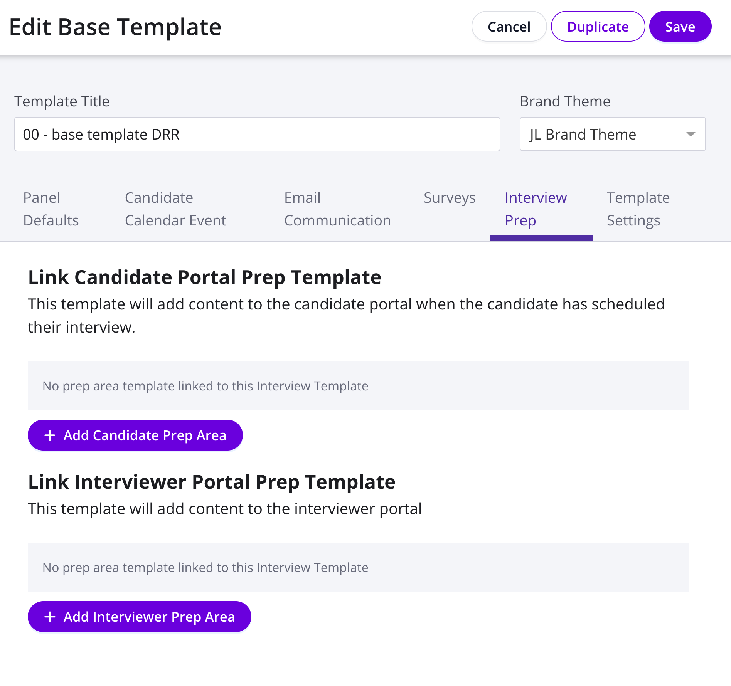Click the plus icon on Add Interviewer Prep Area
Image resolution: width=731 pixels, height=686 pixels.
coord(50,617)
